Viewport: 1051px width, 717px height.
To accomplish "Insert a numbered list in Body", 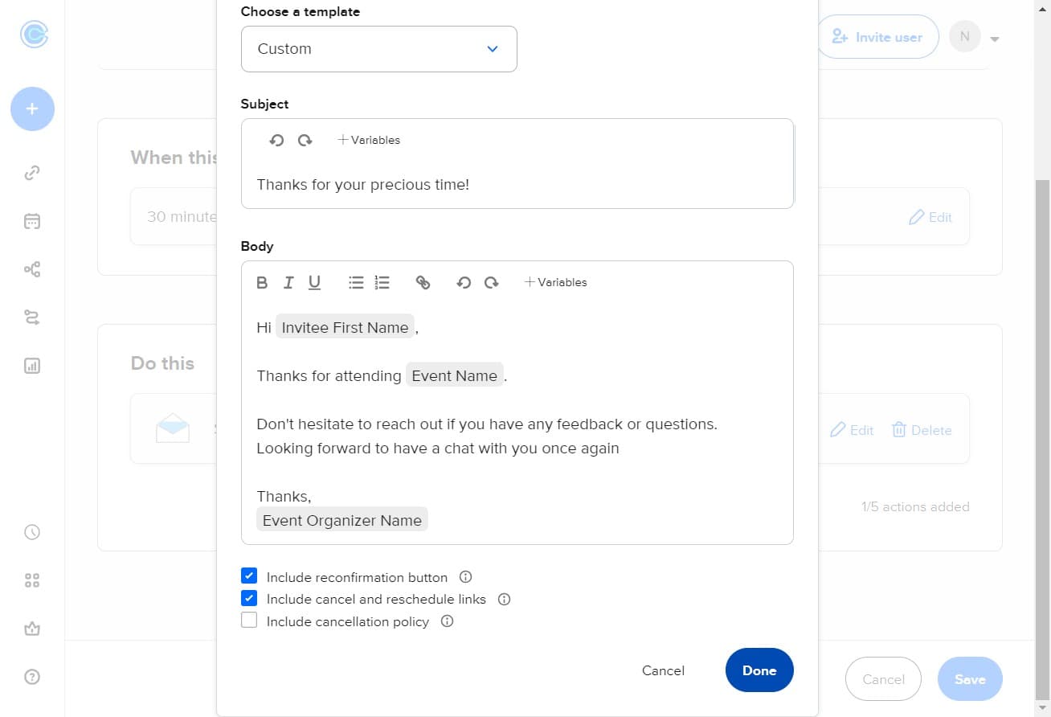I will 382,282.
